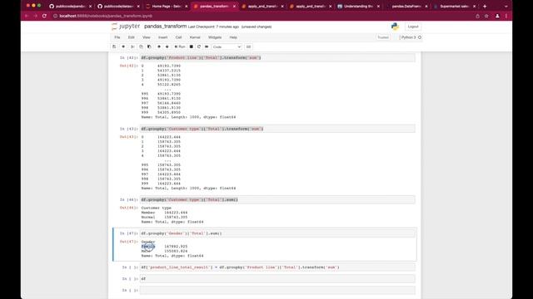
Task: Reload the browser page
Action: (x=44, y=16)
